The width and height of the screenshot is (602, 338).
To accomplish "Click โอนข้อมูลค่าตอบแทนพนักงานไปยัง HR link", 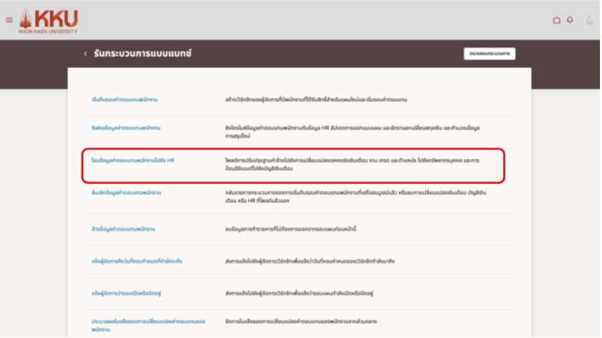I will (x=129, y=159).
